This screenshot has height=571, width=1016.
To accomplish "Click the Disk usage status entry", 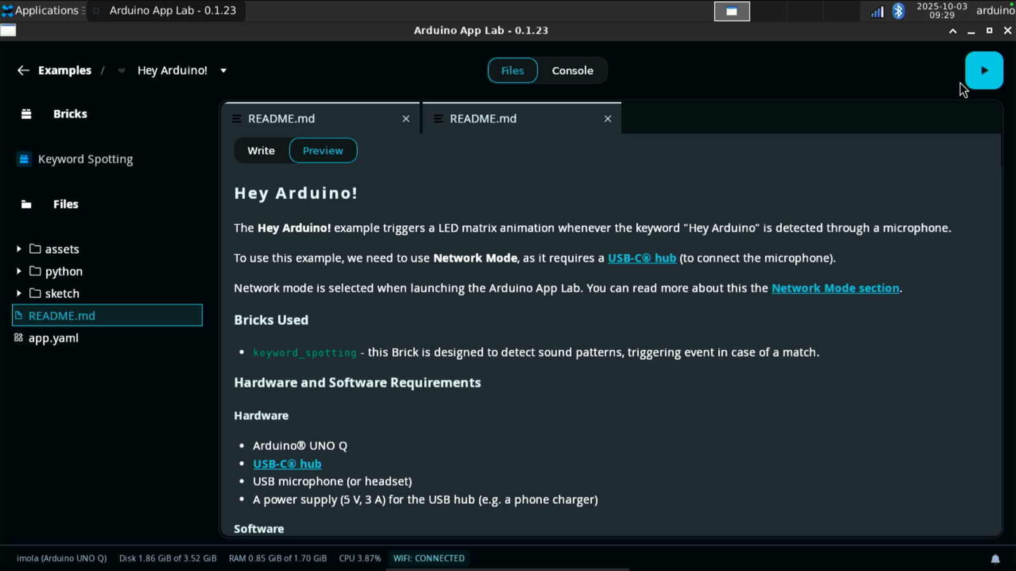I will (x=168, y=558).
